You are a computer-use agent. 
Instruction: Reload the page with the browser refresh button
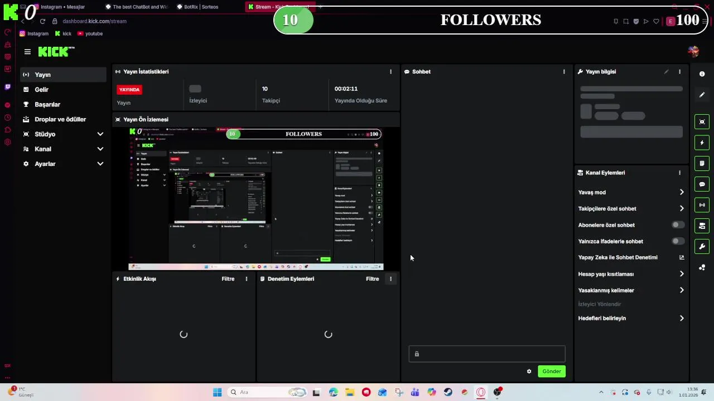(x=42, y=21)
